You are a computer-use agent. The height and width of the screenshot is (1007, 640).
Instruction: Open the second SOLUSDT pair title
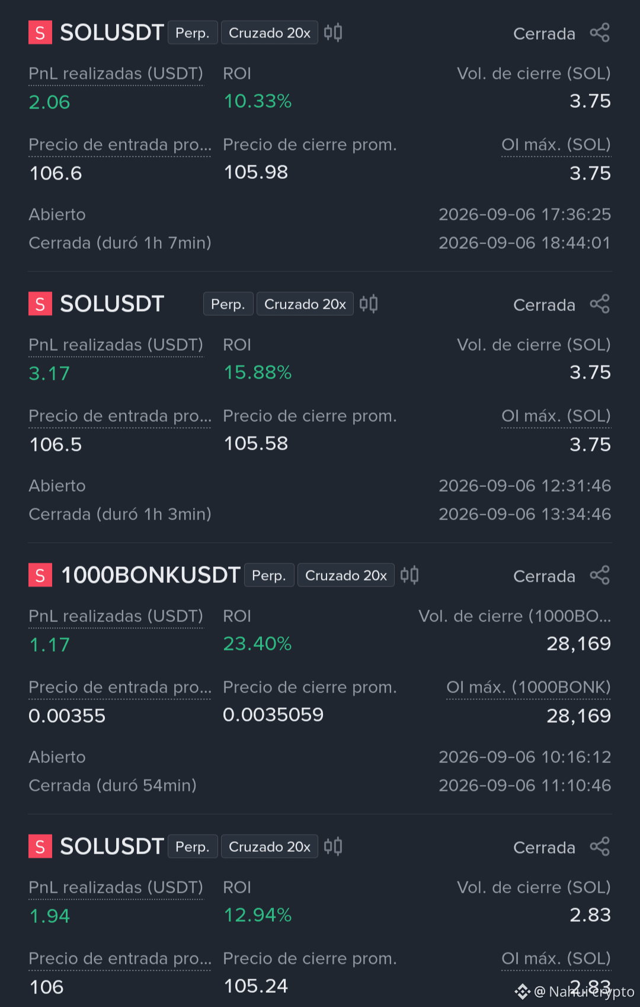pyautogui.click(x=112, y=304)
